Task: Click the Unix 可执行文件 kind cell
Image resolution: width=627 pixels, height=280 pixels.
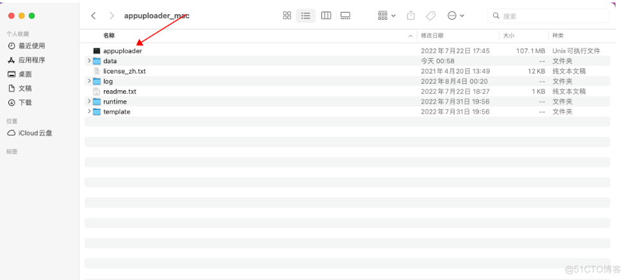Action: [576, 51]
